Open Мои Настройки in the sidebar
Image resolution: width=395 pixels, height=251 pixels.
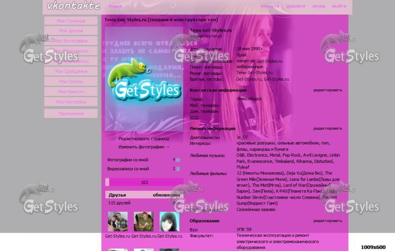(71, 102)
